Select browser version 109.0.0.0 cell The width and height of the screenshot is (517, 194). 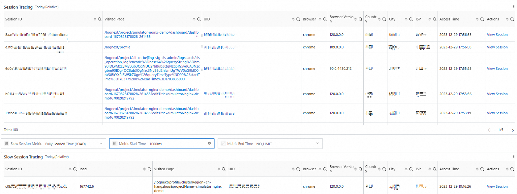click(337, 47)
